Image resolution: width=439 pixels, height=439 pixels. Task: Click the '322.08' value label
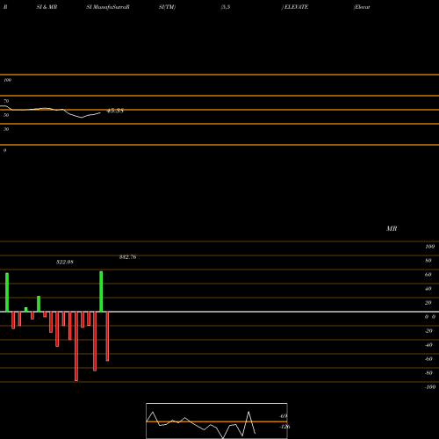click(65, 262)
